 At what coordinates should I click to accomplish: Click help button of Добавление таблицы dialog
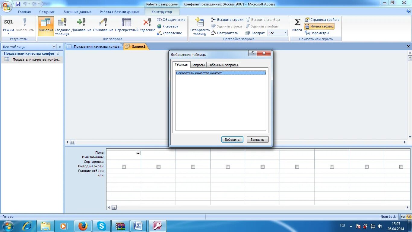[x=253, y=53]
